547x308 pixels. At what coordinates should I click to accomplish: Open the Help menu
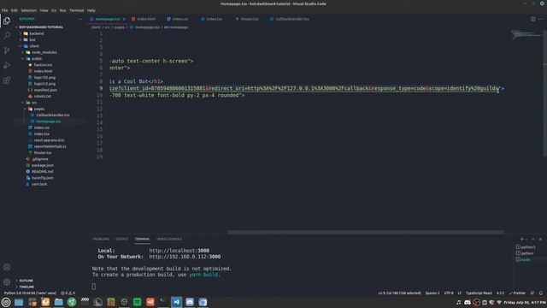coord(91,10)
